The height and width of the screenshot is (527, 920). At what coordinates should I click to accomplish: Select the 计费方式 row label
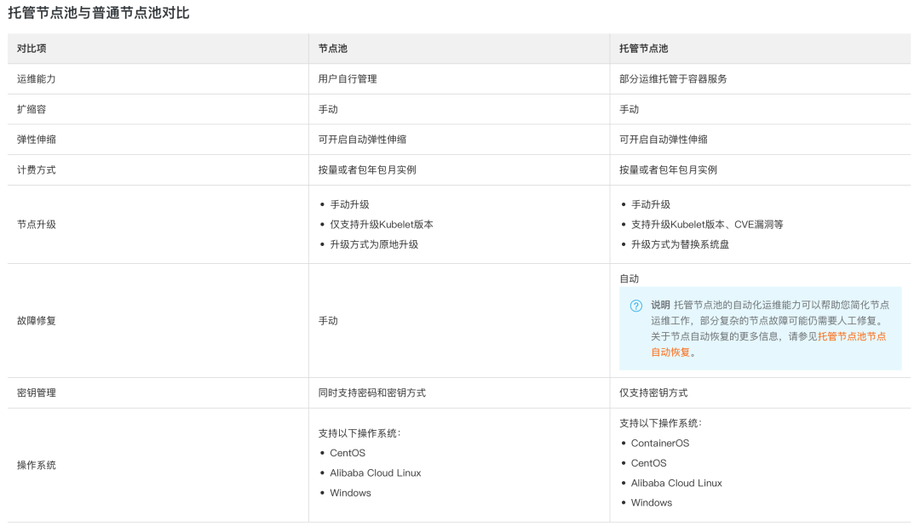(37, 169)
